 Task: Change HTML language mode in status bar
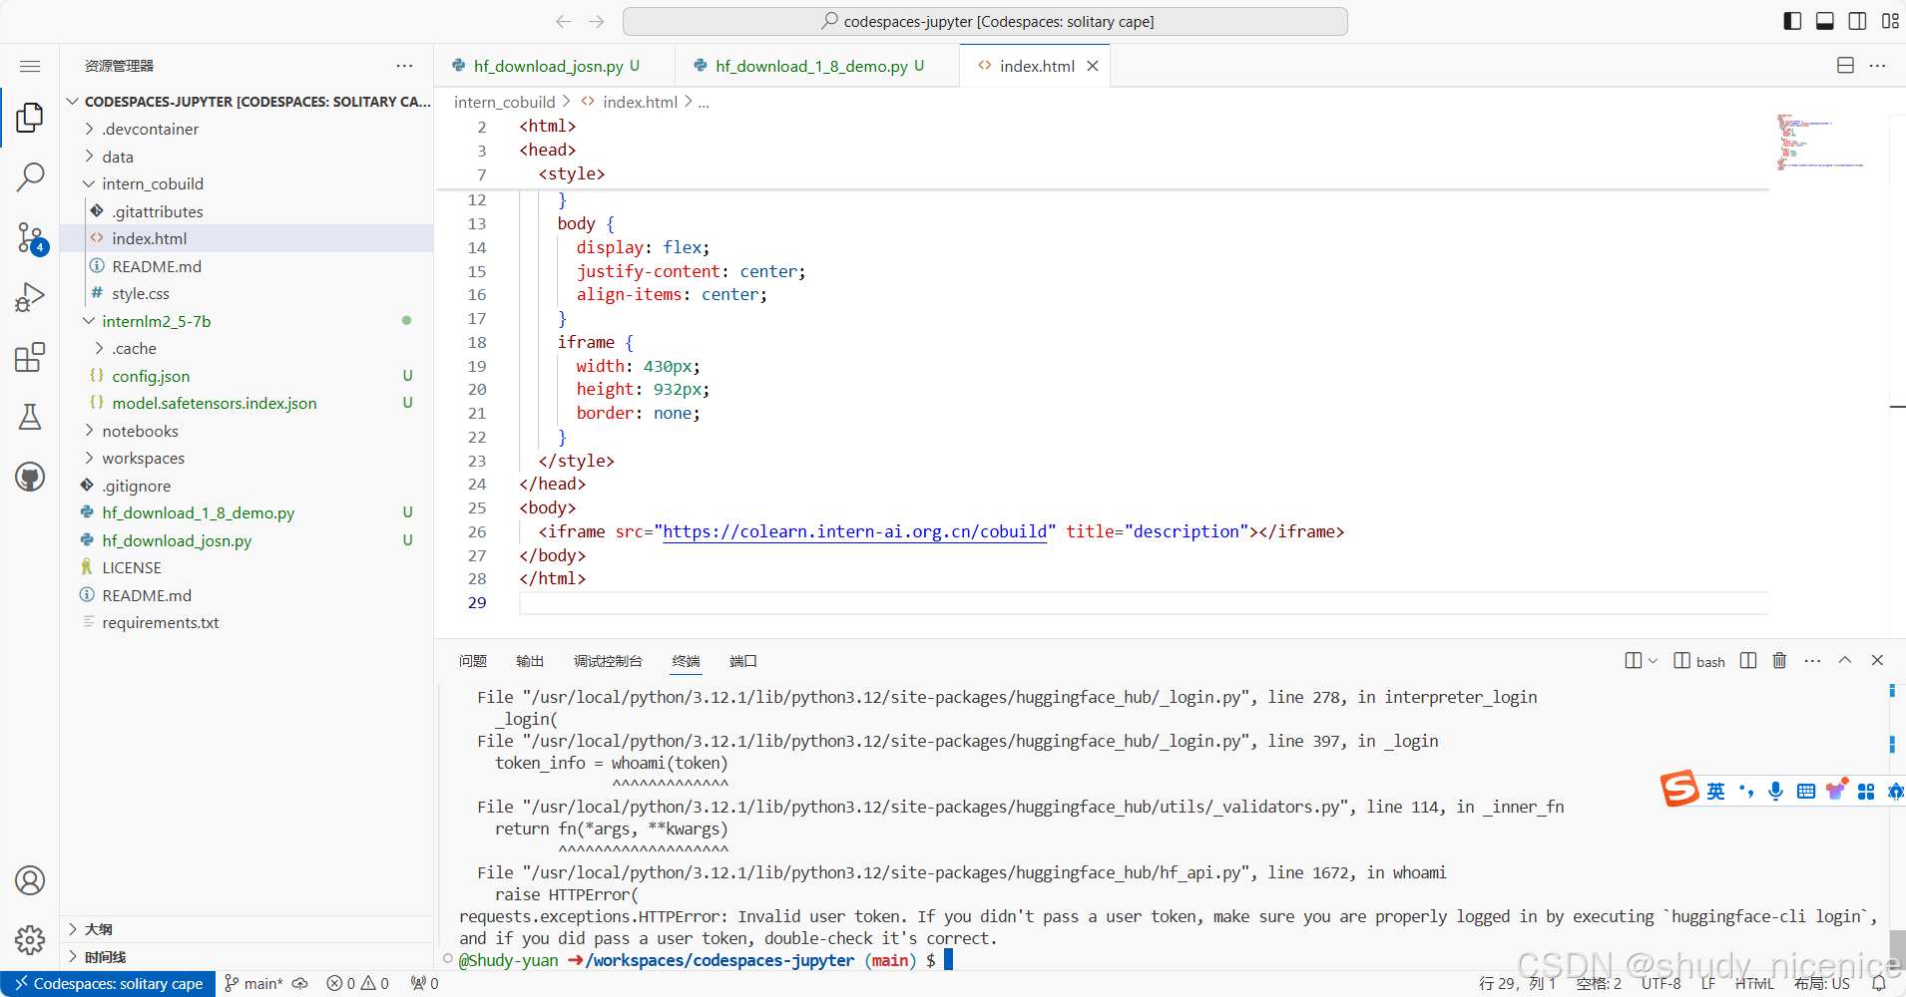coord(1754,984)
